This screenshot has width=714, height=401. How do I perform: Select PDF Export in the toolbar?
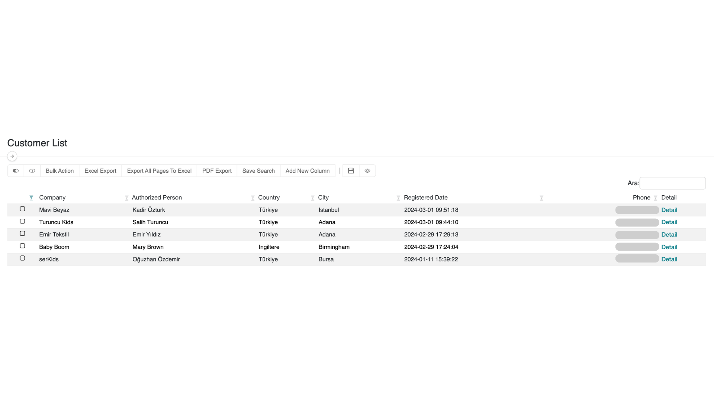[x=217, y=170]
